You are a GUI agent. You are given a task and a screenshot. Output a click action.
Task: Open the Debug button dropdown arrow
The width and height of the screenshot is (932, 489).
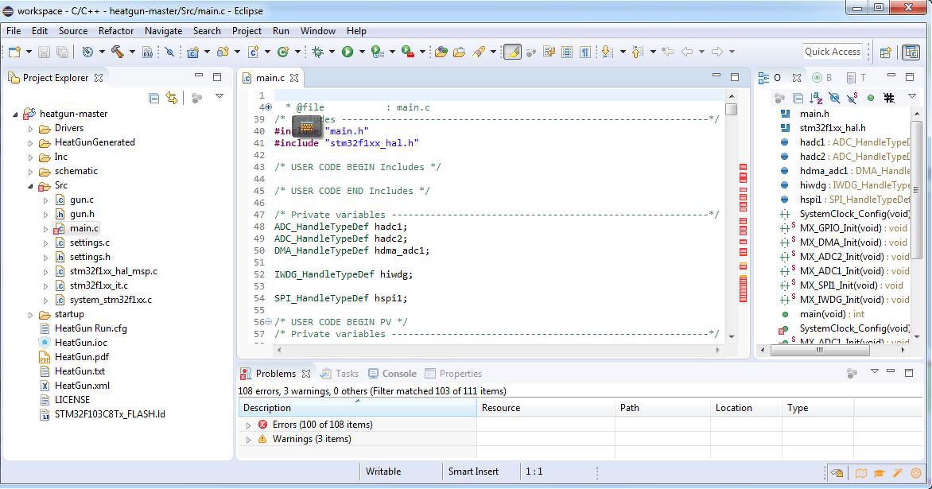[332, 52]
